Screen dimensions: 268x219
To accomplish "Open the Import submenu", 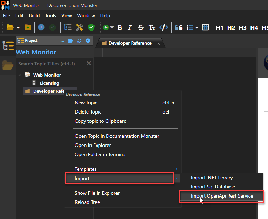I will tap(122, 178).
